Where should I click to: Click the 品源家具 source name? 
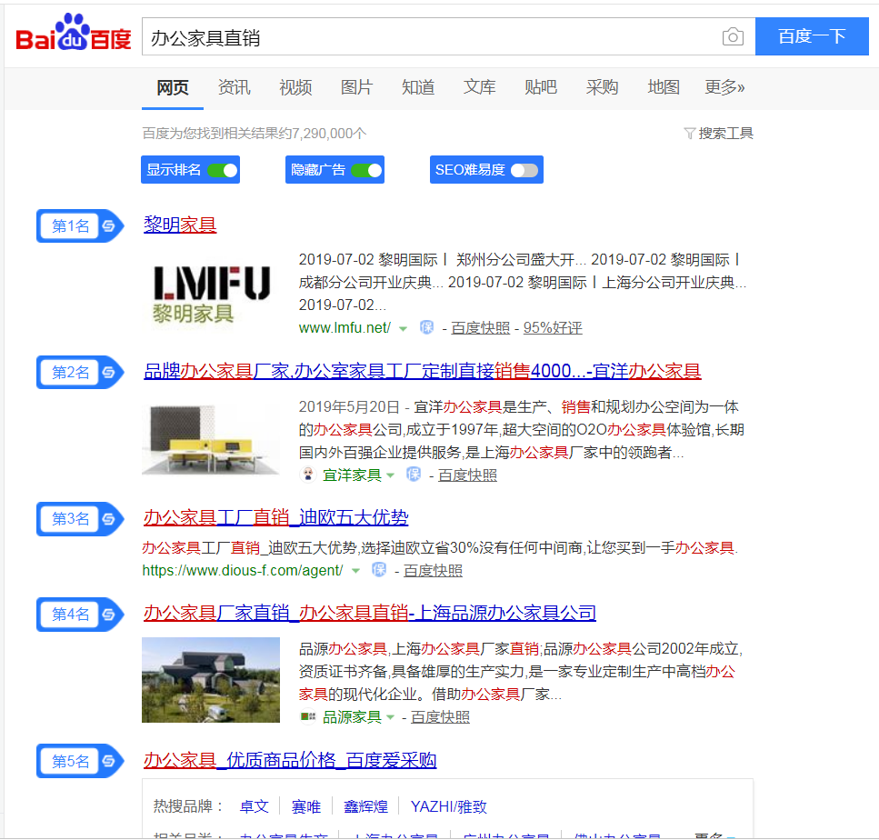pyautogui.click(x=352, y=717)
